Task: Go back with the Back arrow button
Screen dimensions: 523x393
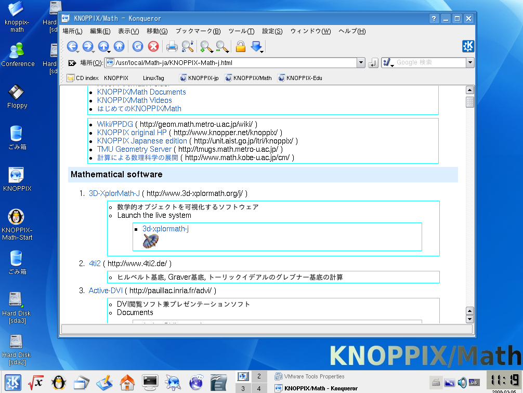Action: click(x=72, y=46)
